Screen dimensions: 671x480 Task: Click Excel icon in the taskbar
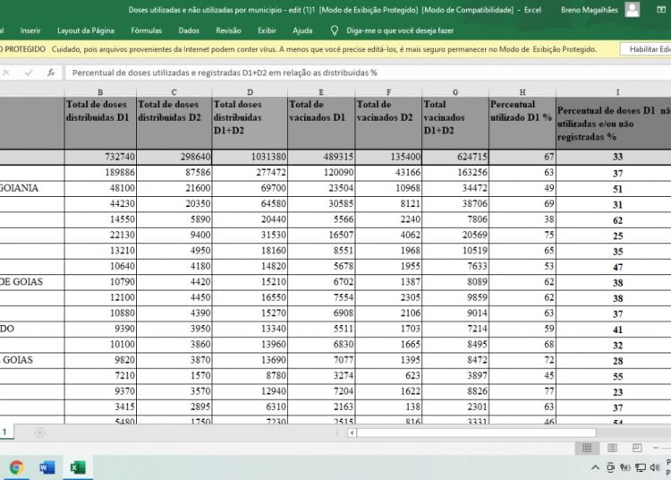click(78, 467)
